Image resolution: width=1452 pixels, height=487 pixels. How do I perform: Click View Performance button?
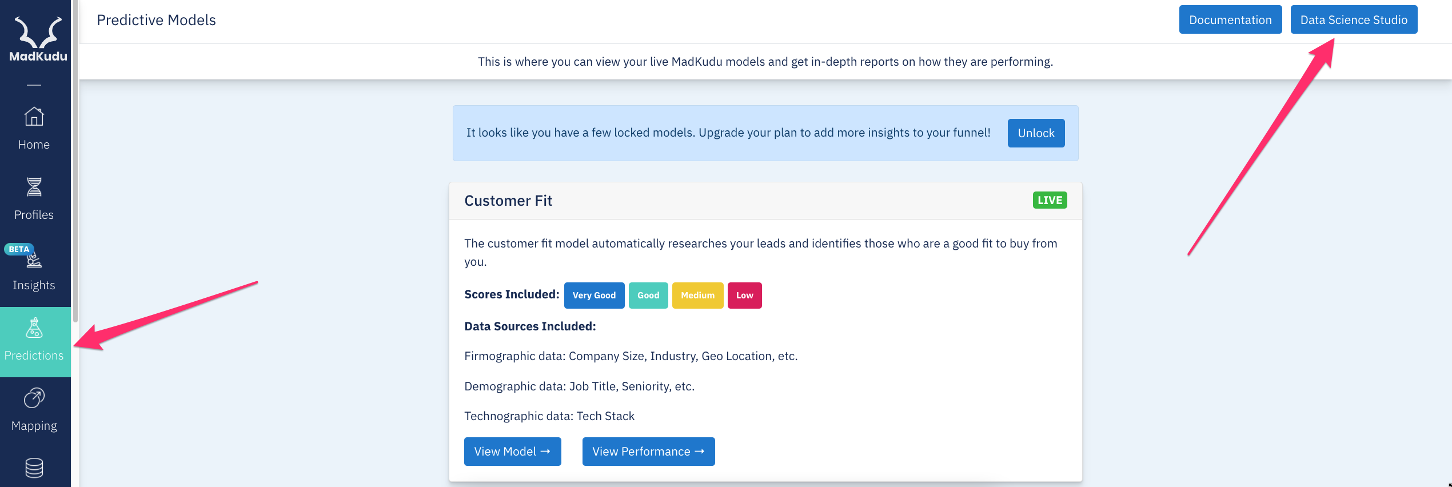coord(648,452)
